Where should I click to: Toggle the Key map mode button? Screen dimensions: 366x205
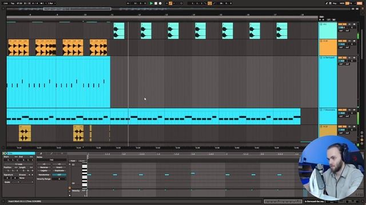[335, 3]
